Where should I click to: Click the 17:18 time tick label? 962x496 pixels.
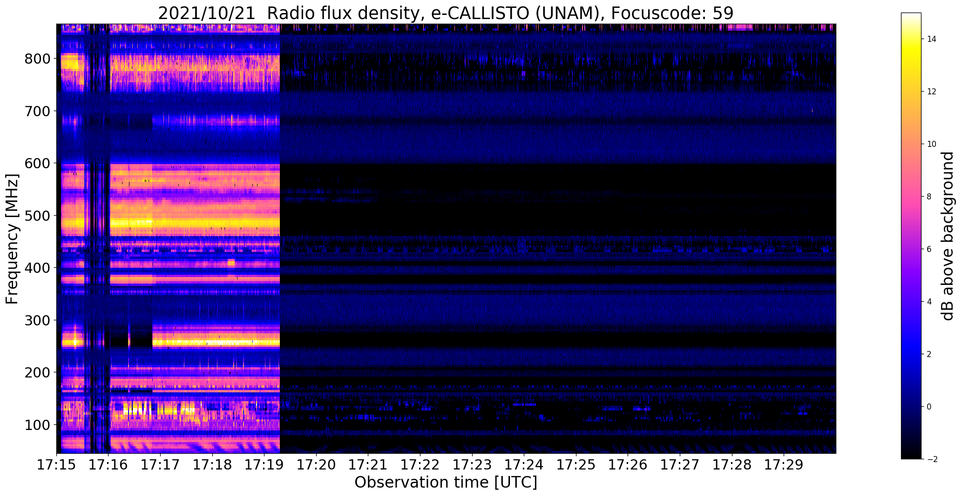(212, 464)
